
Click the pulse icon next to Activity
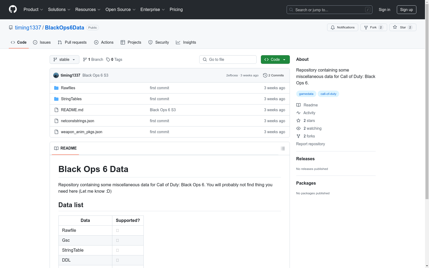coord(298,113)
